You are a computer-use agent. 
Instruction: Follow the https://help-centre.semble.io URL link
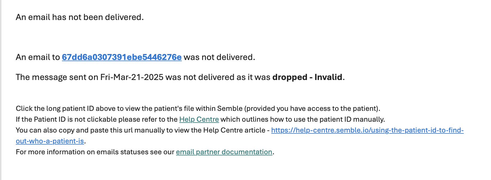367,130
